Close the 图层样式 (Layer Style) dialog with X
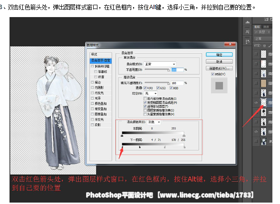280x204 pixels. 230,44
